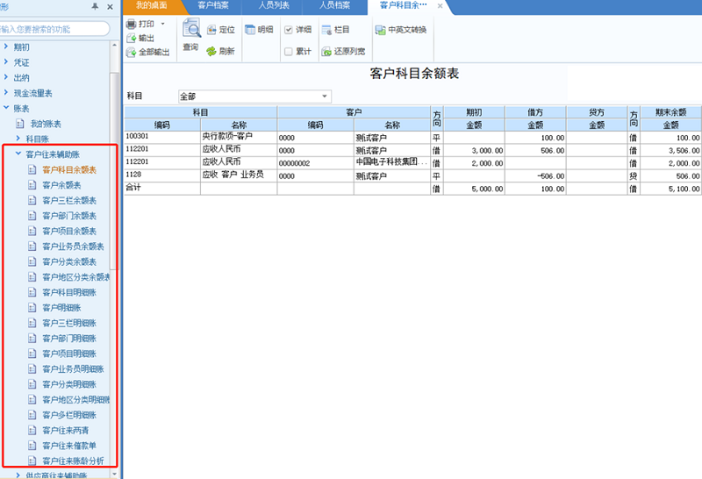Click the 还原列宽 restore column width icon

point(326,52)
